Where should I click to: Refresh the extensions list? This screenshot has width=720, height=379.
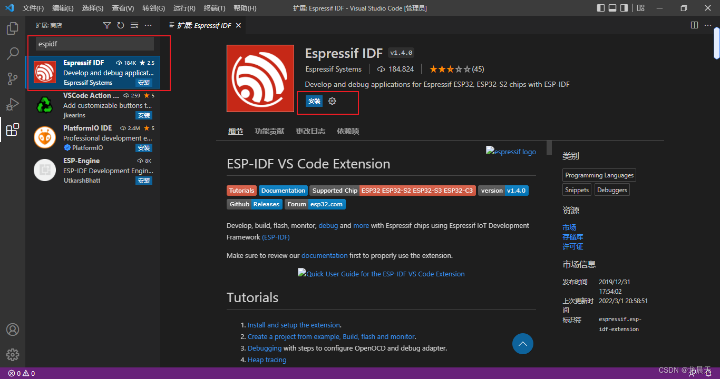[x=121, y=25]
